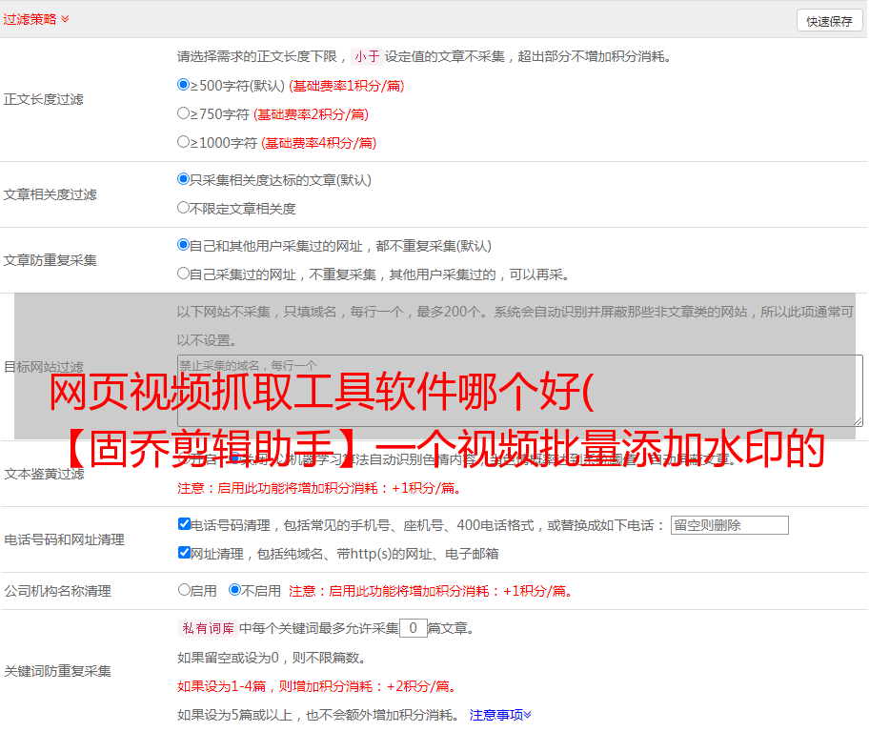Image resolution: width=869 pixels, height=732 pixels.
Task: Select ≥500字符(默认) length option
Action: [x=184, y=85]
